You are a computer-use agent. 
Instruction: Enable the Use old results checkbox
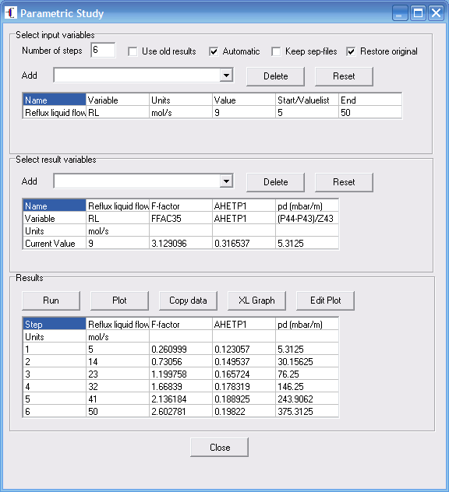[x=133, y=51]
